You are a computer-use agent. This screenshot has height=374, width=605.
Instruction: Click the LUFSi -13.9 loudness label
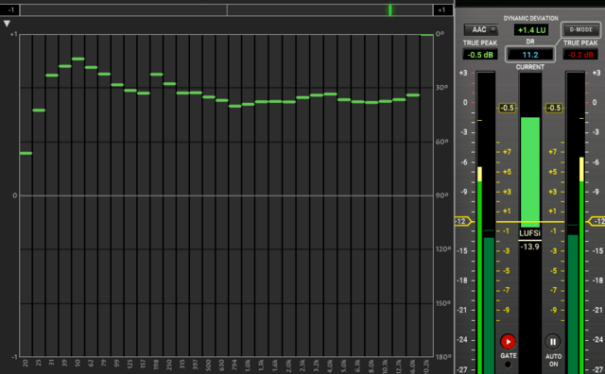[529, 240]
